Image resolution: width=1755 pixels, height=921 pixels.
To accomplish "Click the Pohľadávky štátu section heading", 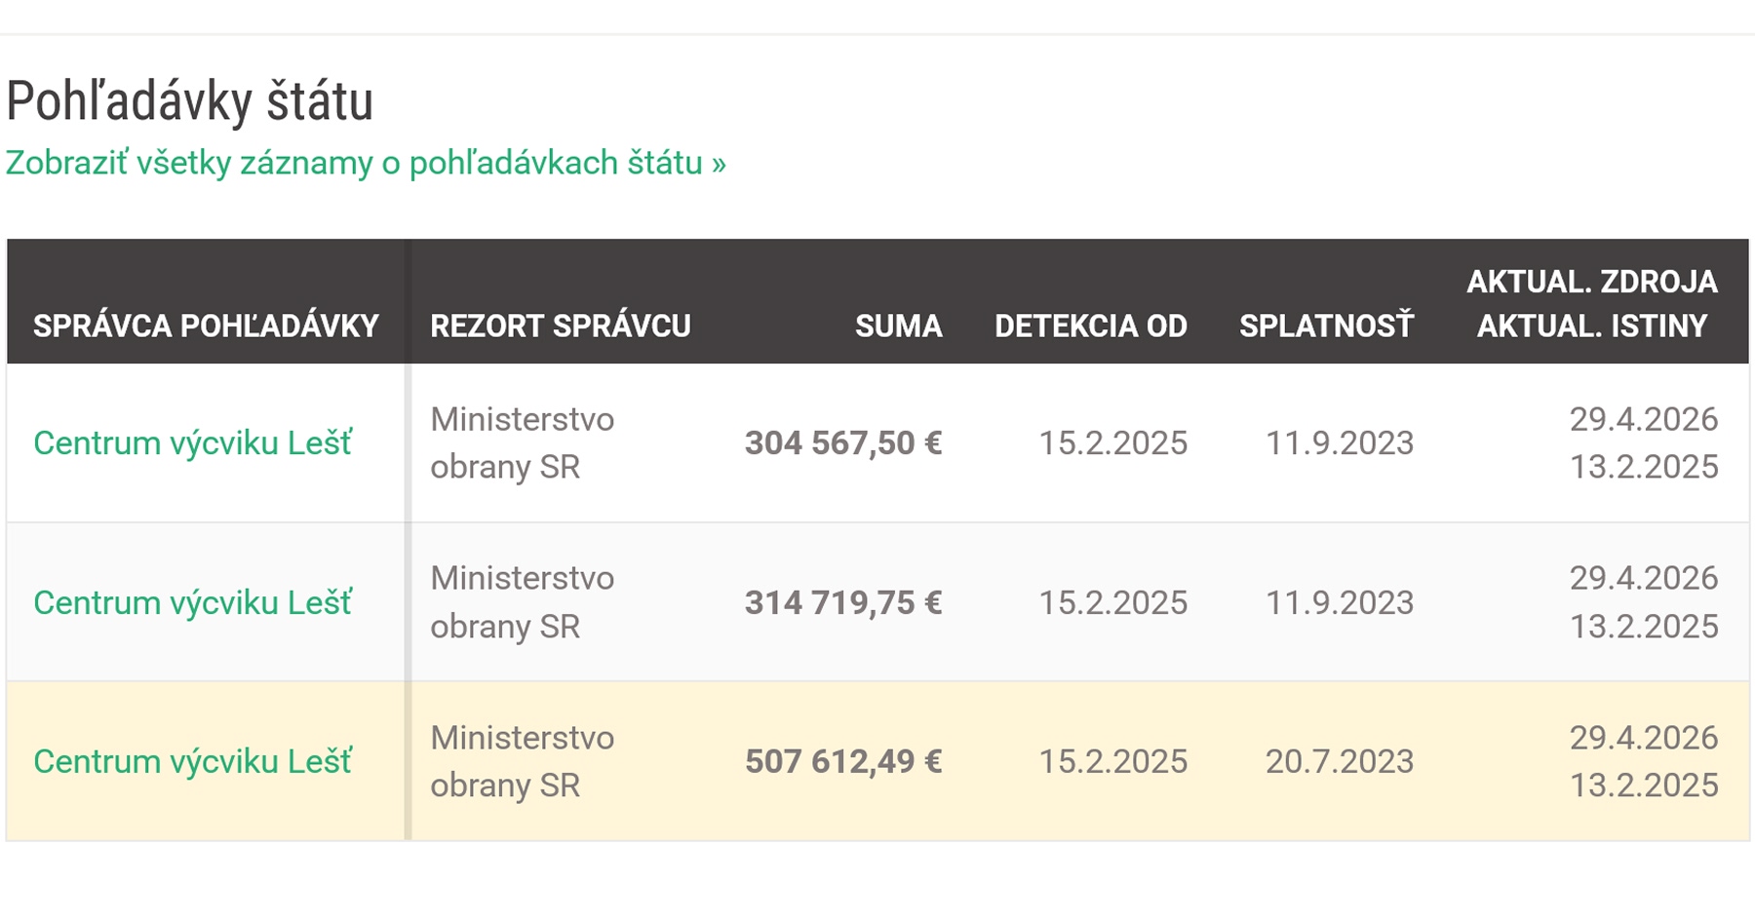I will (x=190, y=101).
